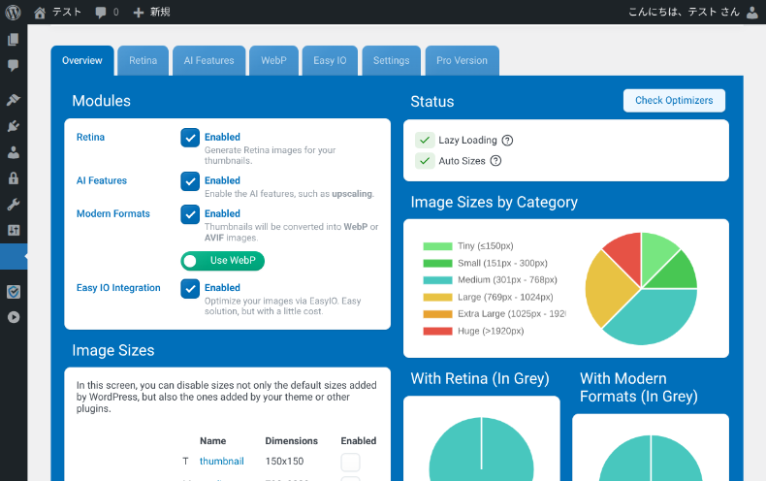Click the Huge red legend swatch

tap(437, 332)
